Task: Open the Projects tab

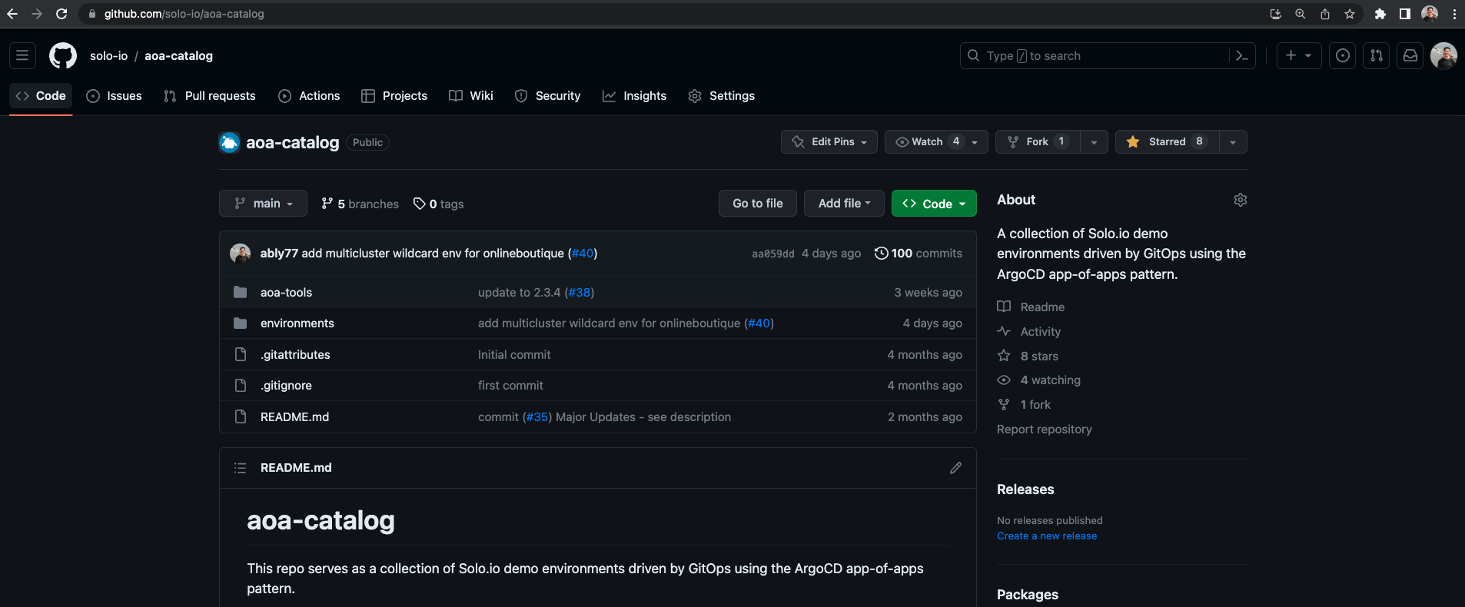Action: point(394,96)
